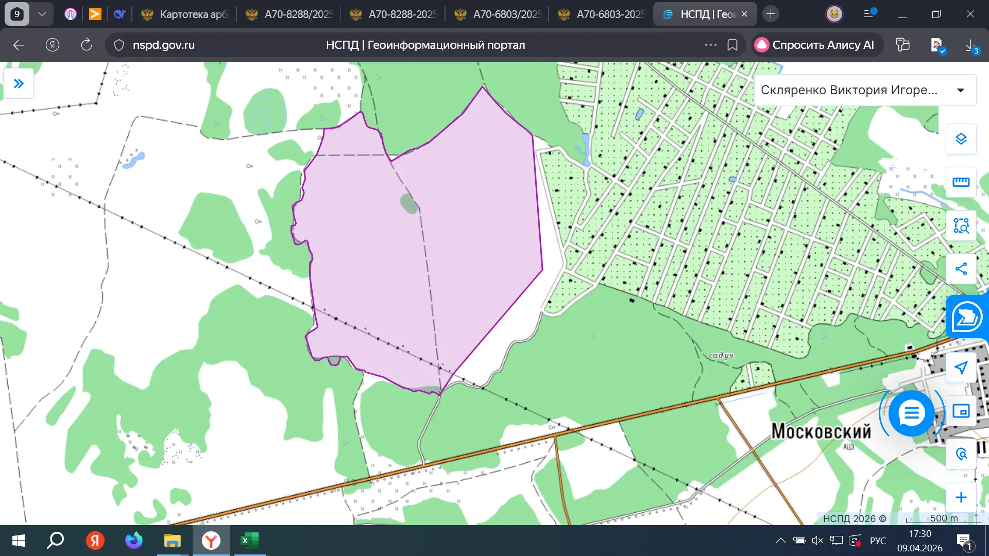The height and width of the screenshot is (556, 989).
Task: Select the ruler measurement tool
Action: pos(961,182)
